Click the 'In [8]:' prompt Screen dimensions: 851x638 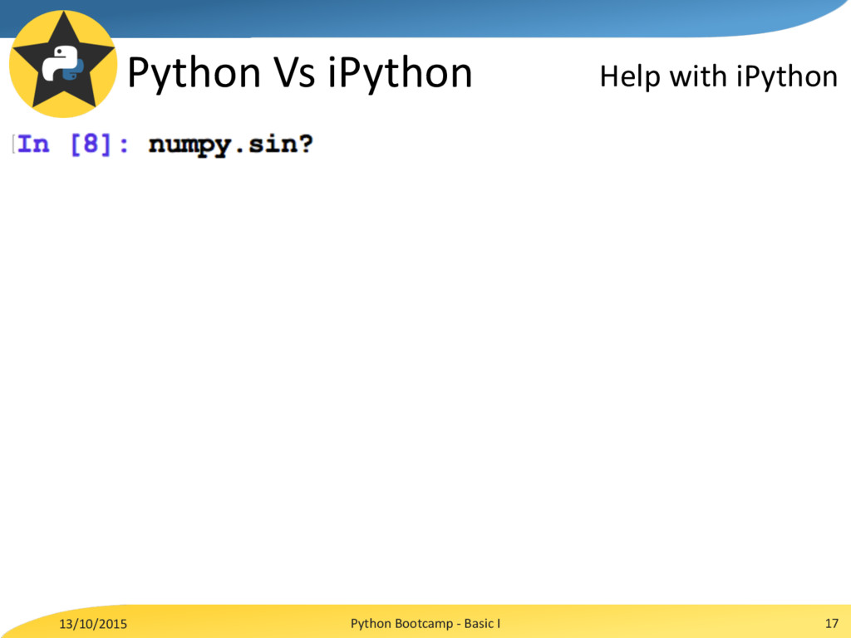coord(73,145)
